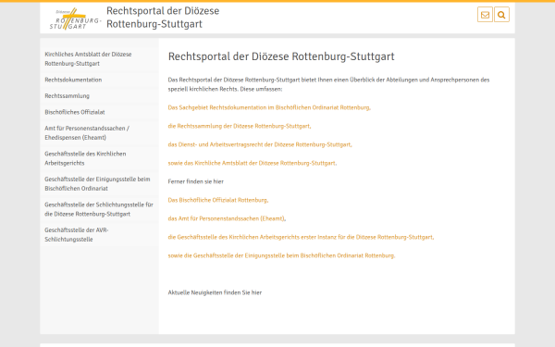555x347 pixels.
Task: Click the Diözese Rottenburg-Stuttgart logo
Action: (x=76, y=19)
